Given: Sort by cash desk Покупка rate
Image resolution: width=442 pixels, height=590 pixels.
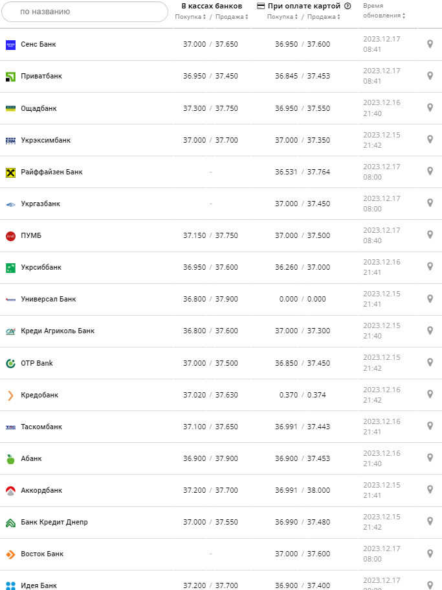Looking at the screenshot, I should pyautogui.click(x=190, y=17).
